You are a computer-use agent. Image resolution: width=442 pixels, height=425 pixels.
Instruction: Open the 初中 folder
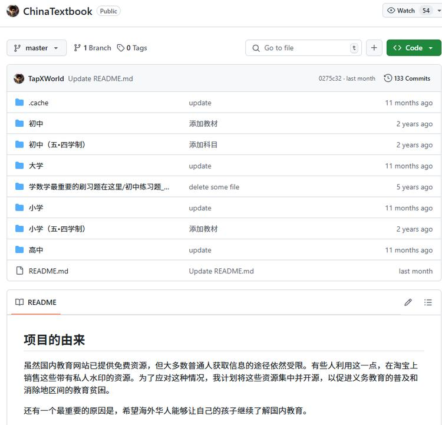pyautogui.click(x=36, y=124)
